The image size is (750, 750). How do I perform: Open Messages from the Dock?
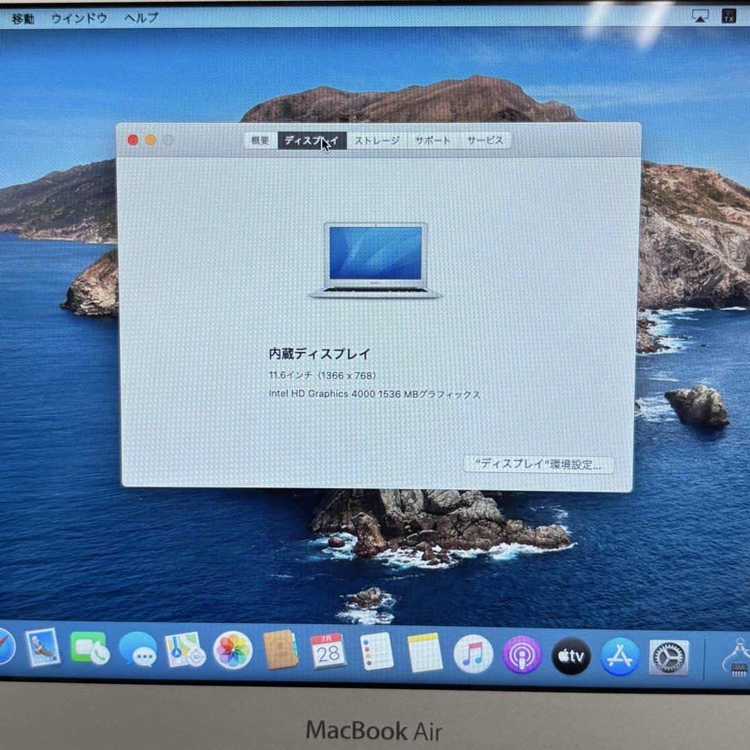tap(137, 649)
